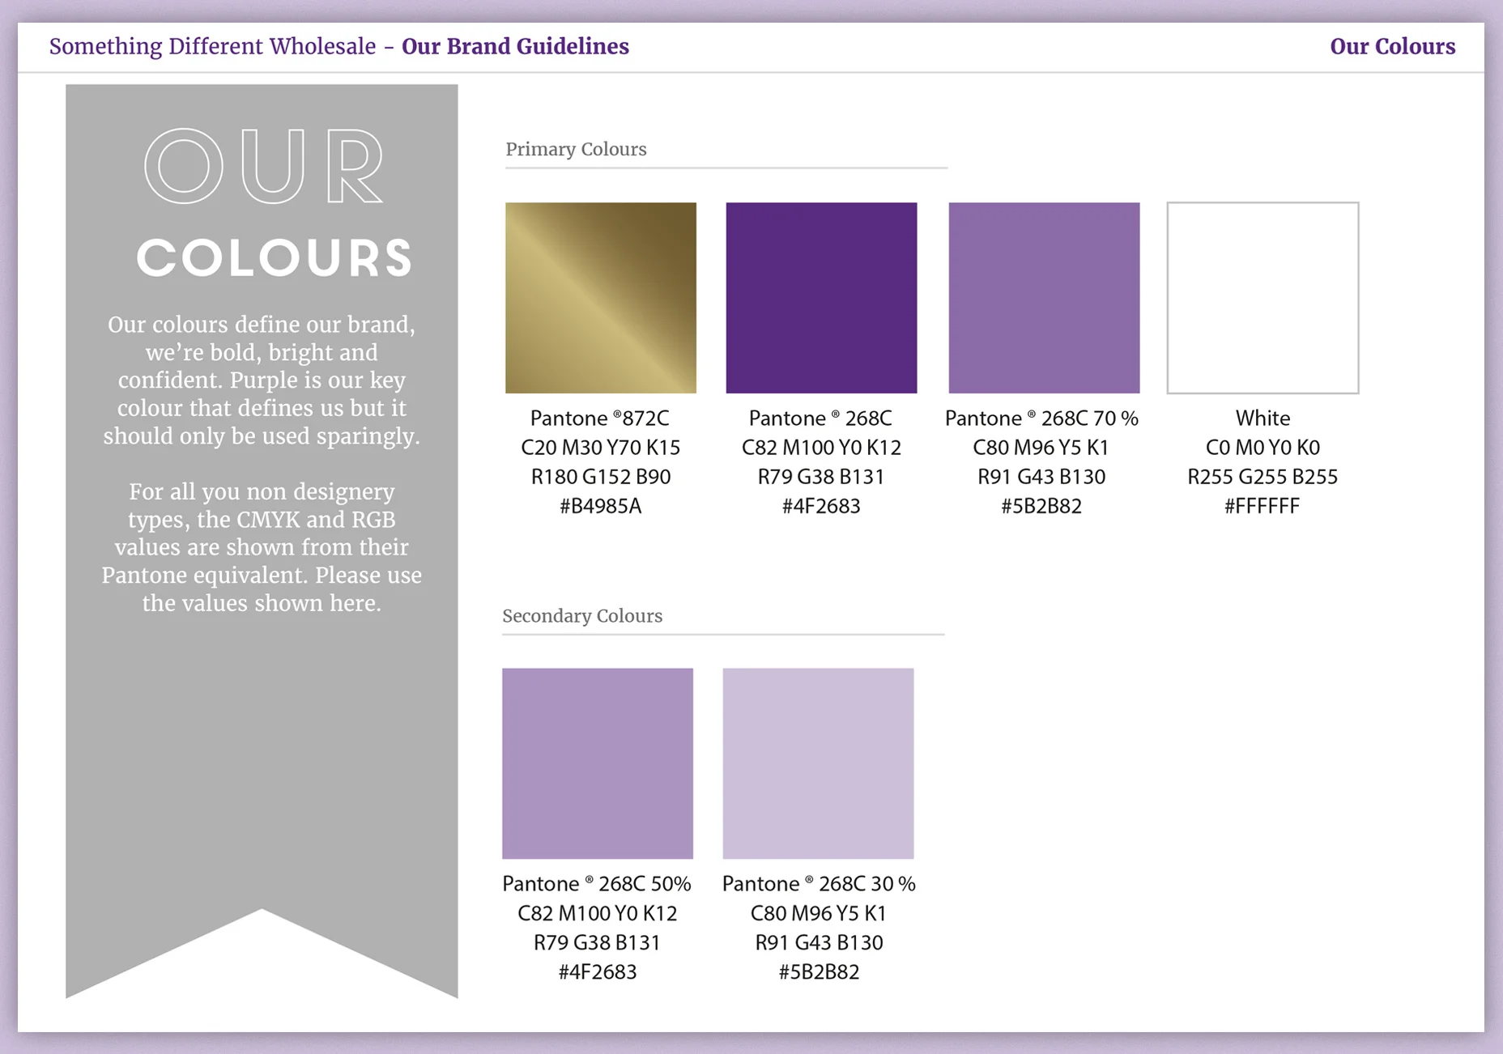Select the White colour swatch
The image size is (1503, 1054).
(1262, 298)
